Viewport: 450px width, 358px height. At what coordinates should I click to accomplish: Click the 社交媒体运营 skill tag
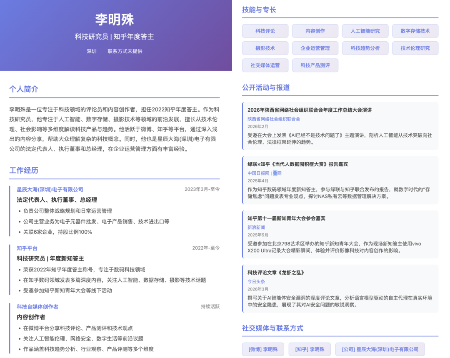(x=265, y=65)
